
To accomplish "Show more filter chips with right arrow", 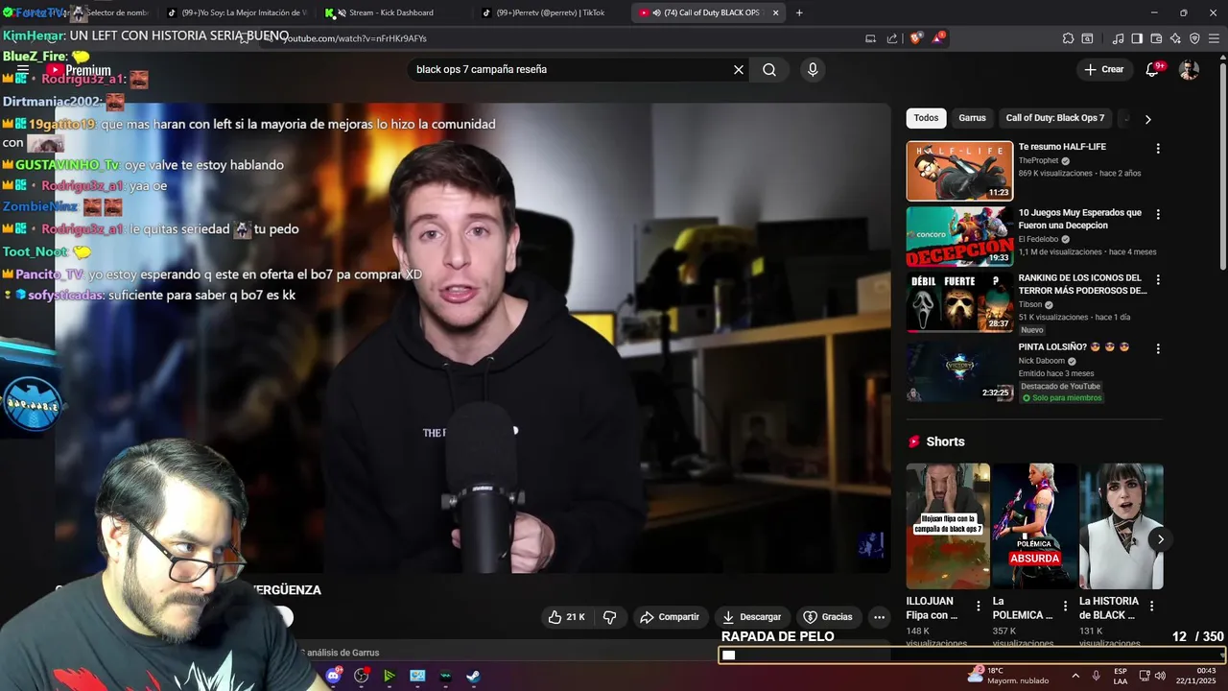I will 1147,119.
